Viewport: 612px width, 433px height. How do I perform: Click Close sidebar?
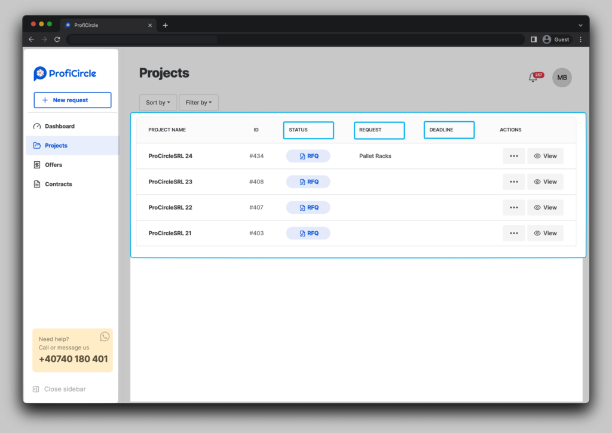pyautogui.click(x=59, y=389)
